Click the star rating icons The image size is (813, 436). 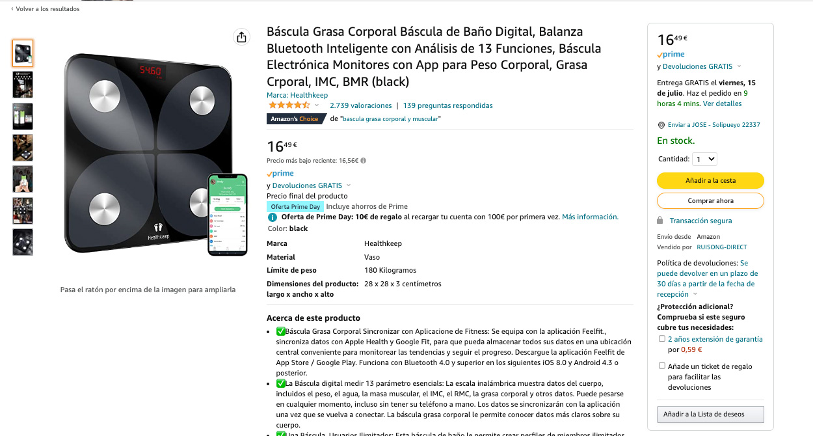(289, 105)
